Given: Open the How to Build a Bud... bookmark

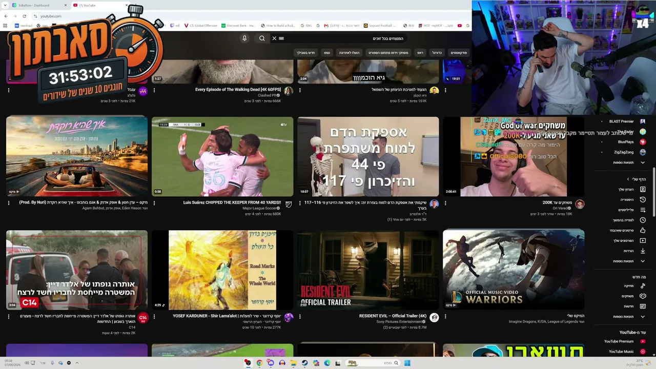Looking at the screenshot, I should 278,26.
